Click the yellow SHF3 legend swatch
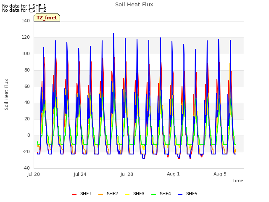The height and width of the screenshot is (202, 269). [x=127, y=194]
